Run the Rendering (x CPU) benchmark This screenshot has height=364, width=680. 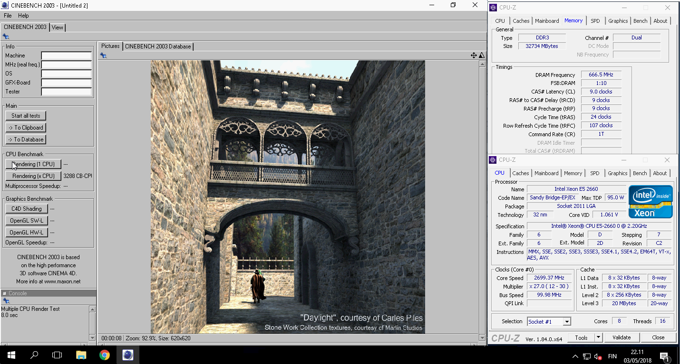(33, 176)
